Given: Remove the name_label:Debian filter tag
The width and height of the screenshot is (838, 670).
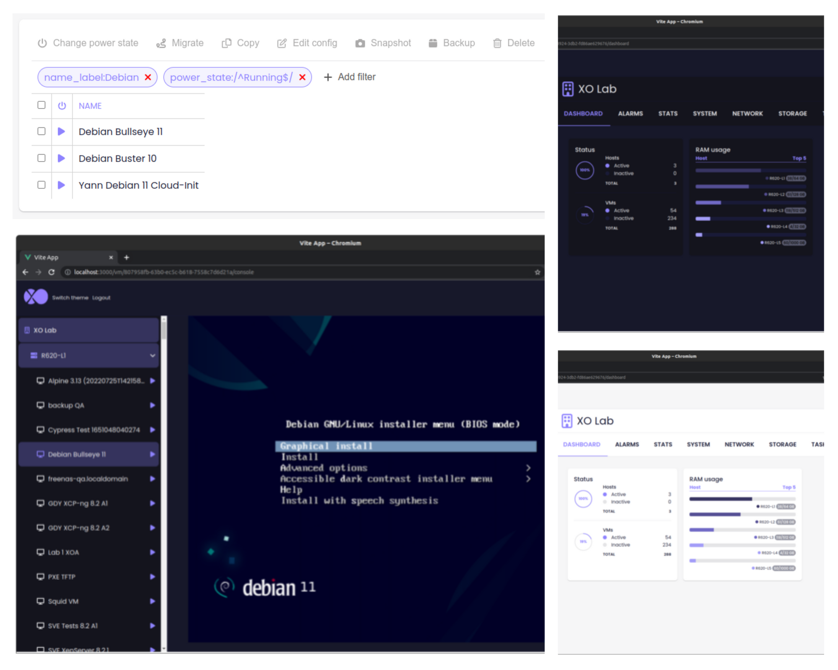Looking at the screenshot, I should pos(148,77).
